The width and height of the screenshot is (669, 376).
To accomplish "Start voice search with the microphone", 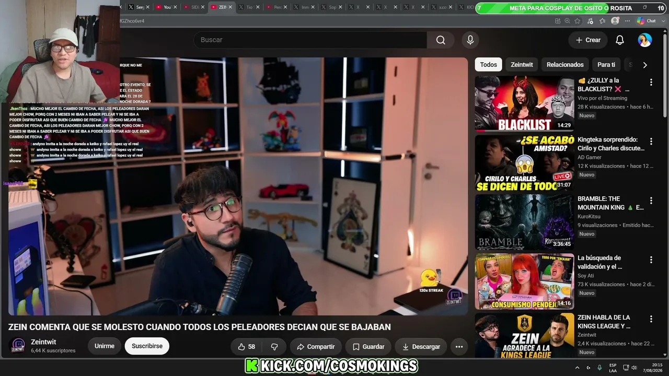I will 470,40.
